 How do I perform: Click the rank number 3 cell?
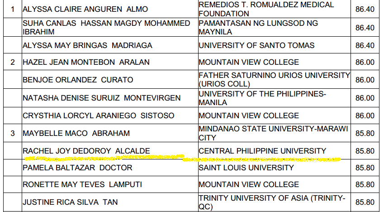pyautogui.click(x=13, y=133)
